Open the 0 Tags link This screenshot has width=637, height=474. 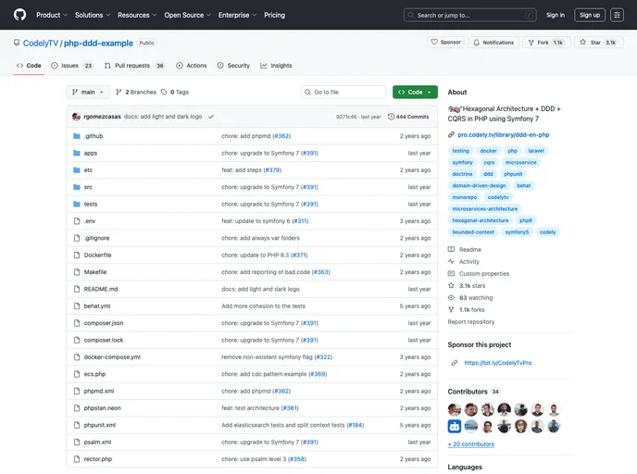pyautogui.click(x=175, y=93)
